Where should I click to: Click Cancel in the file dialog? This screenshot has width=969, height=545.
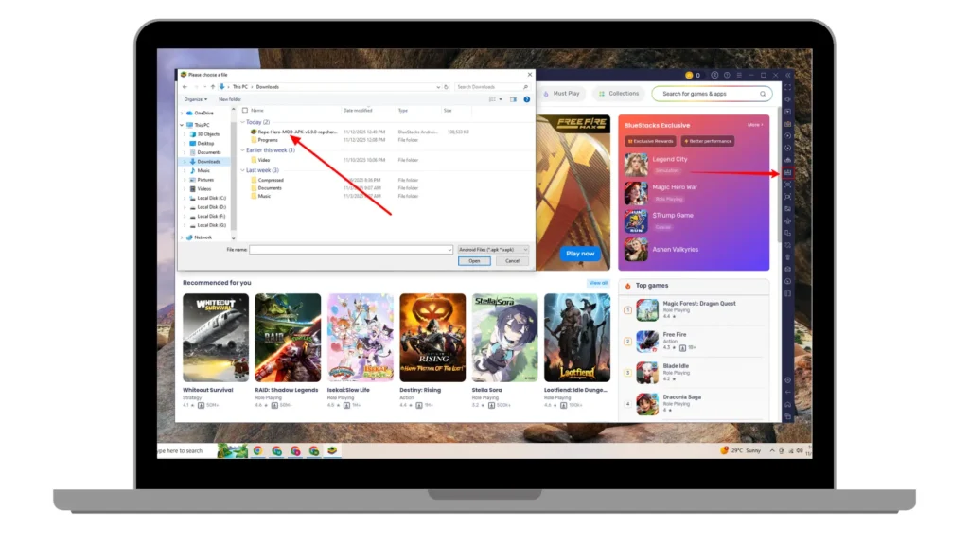point(512,261)
